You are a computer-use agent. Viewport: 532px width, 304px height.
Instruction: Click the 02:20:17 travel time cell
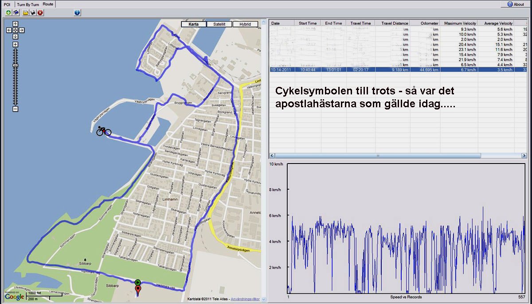pos(360,70)
